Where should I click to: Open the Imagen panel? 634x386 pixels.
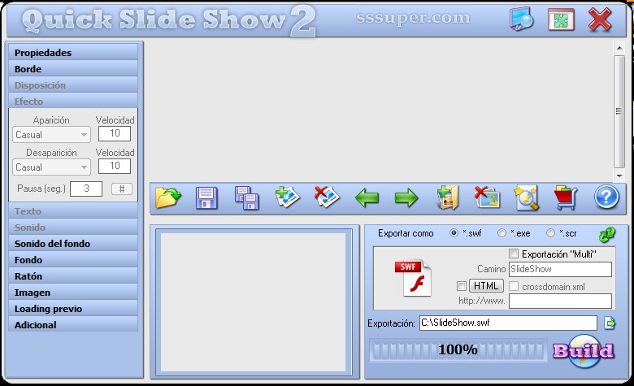click(73, 292)
